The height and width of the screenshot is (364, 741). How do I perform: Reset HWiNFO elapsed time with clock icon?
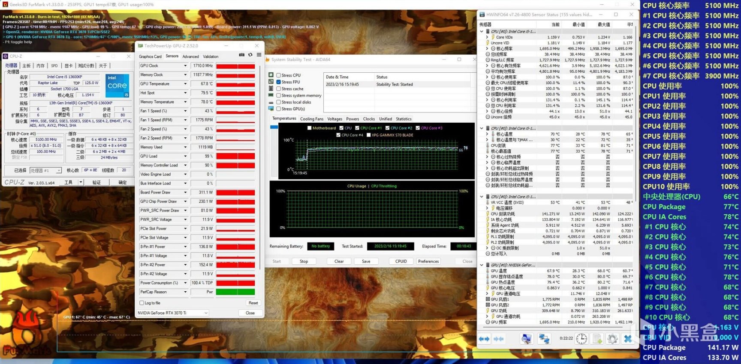point(581,339)
